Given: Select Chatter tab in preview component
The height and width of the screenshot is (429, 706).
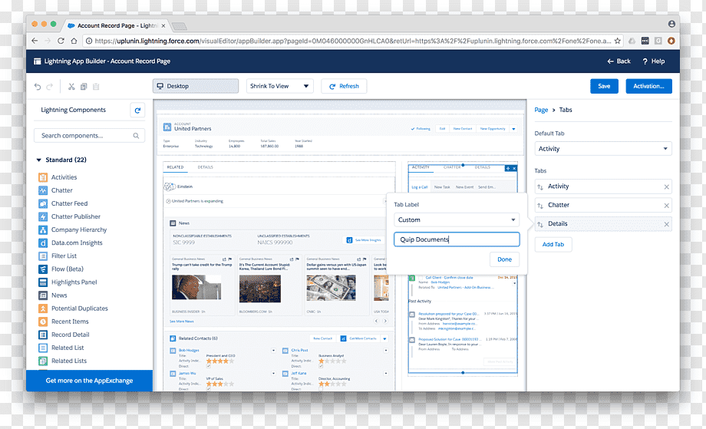Looking at the screenshot, I should tap(452, 167).
